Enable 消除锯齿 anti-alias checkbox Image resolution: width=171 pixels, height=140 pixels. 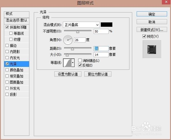pos(80,60)
